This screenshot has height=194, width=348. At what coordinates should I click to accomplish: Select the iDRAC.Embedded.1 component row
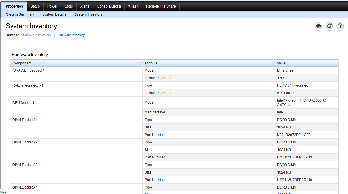tap(28, 70)
